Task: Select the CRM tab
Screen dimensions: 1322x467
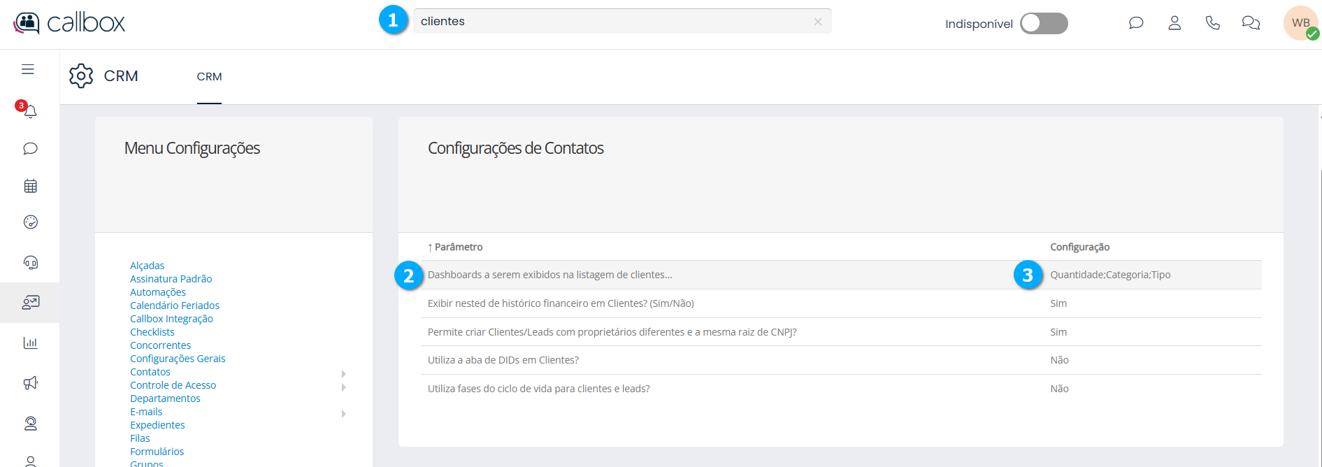Action: click(x=209, y=77)
